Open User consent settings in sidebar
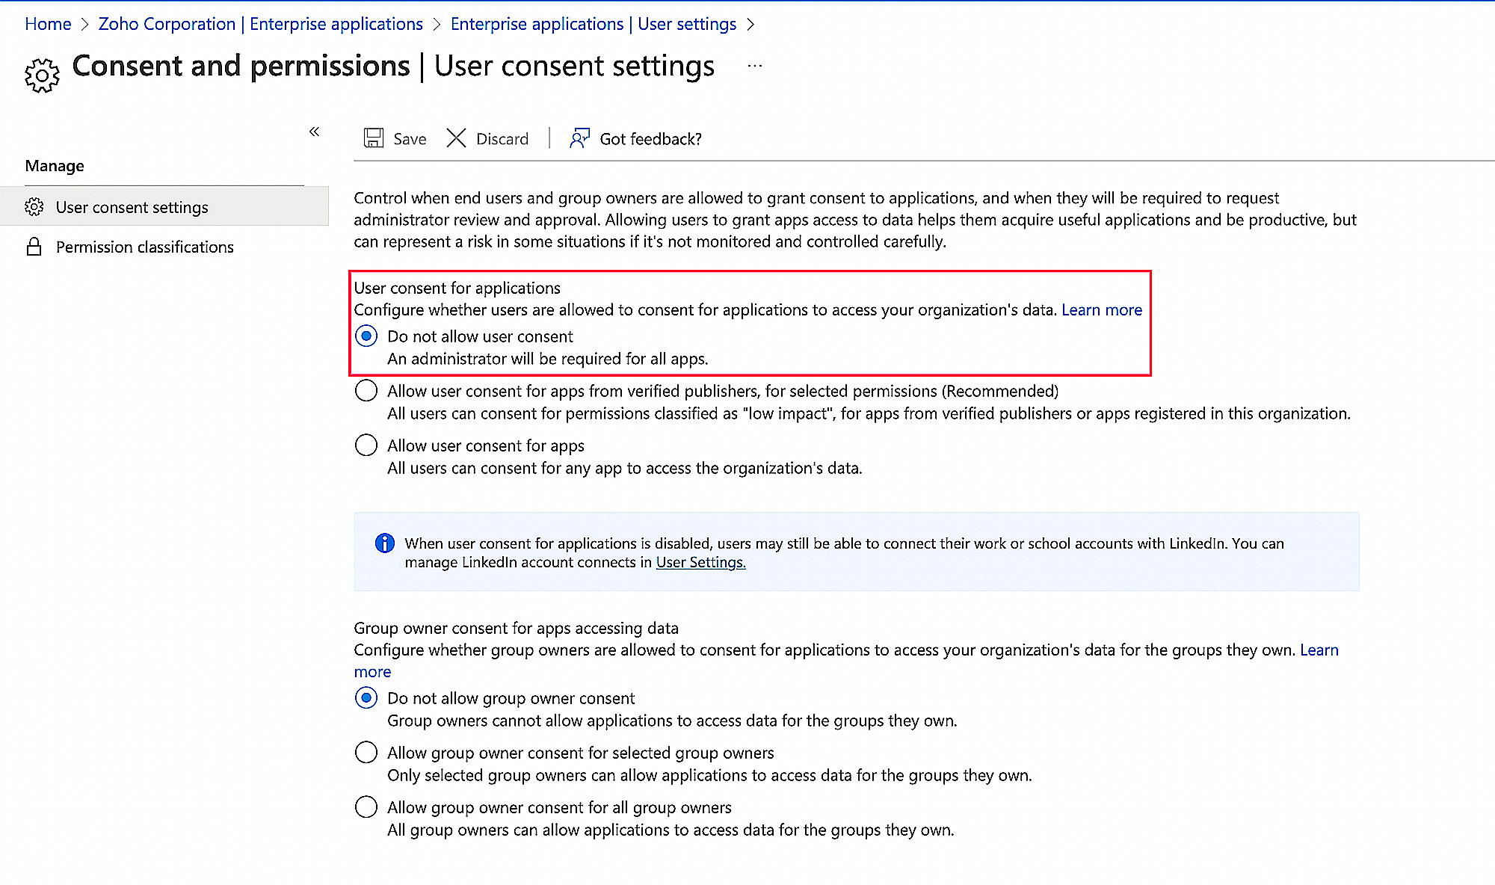The height and width of the screenshot is (885, 1495). (132, 207)
